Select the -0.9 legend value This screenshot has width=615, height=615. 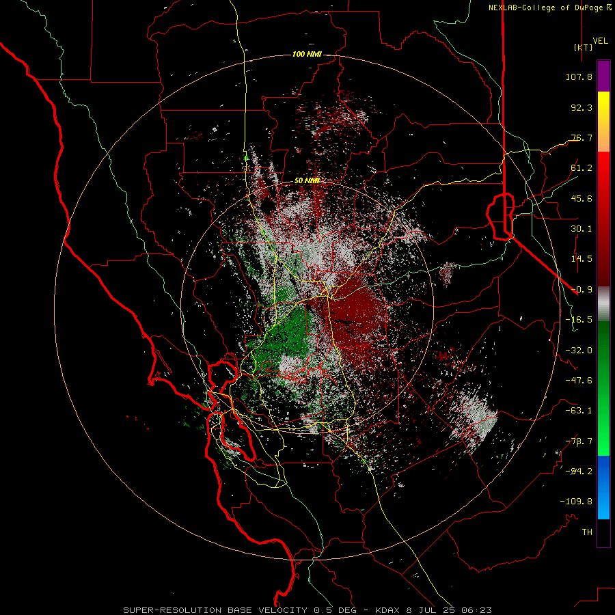click(582, 290)
